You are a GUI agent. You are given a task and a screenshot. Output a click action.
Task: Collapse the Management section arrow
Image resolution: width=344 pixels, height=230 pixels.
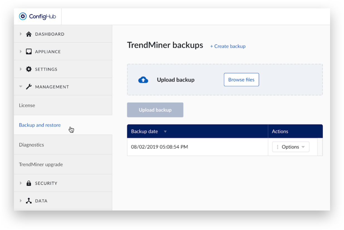coord(21,87)
